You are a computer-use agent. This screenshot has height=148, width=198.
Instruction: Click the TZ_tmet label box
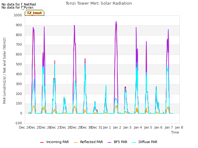[x=34, y=13]
